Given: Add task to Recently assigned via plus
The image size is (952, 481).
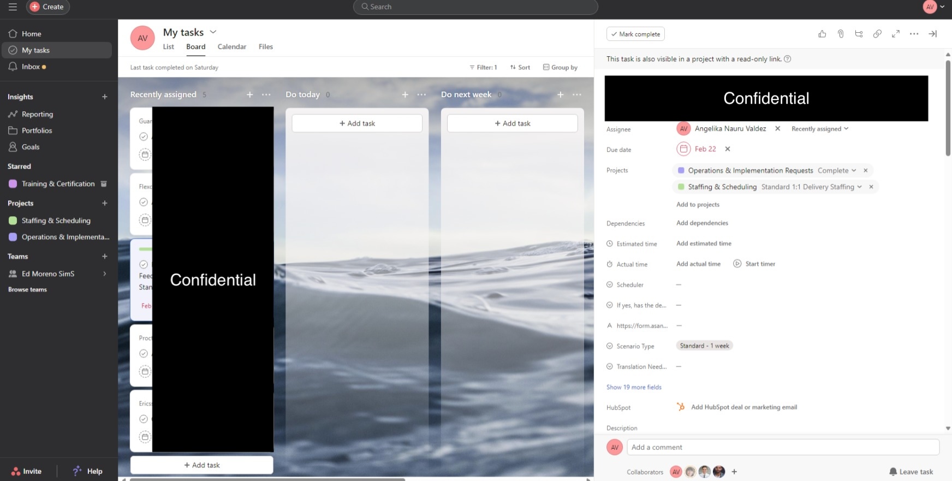Looking at the screenshot, I should pyautogui.click(x=249, y=94).
